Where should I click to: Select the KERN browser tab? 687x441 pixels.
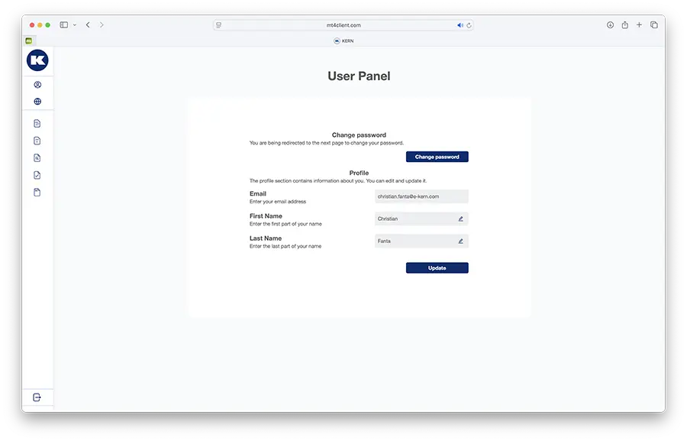click(343, 41)
